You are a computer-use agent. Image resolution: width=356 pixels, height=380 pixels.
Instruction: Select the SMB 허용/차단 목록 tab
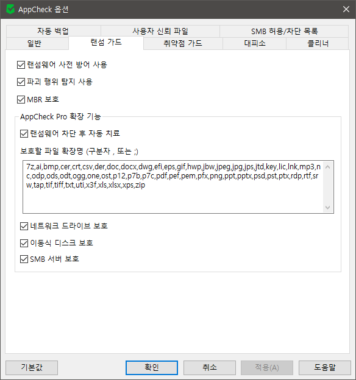coord(284,31)
